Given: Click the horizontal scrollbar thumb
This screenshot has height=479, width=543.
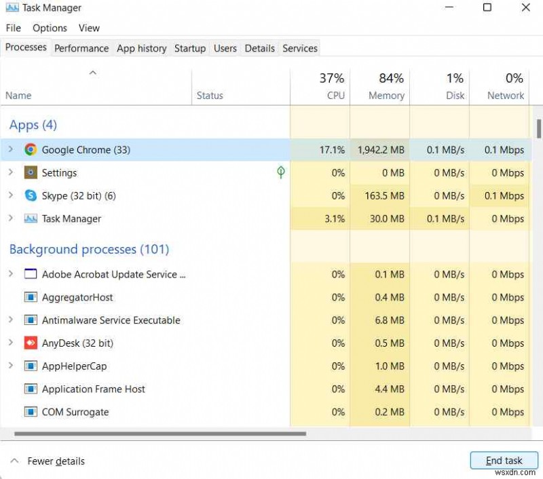Looking at the screenshot, I should (160, 434).
